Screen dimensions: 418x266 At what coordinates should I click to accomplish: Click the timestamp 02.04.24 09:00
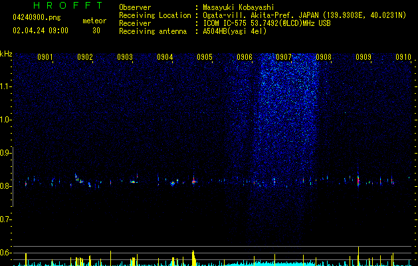click(x=41, y=31)
